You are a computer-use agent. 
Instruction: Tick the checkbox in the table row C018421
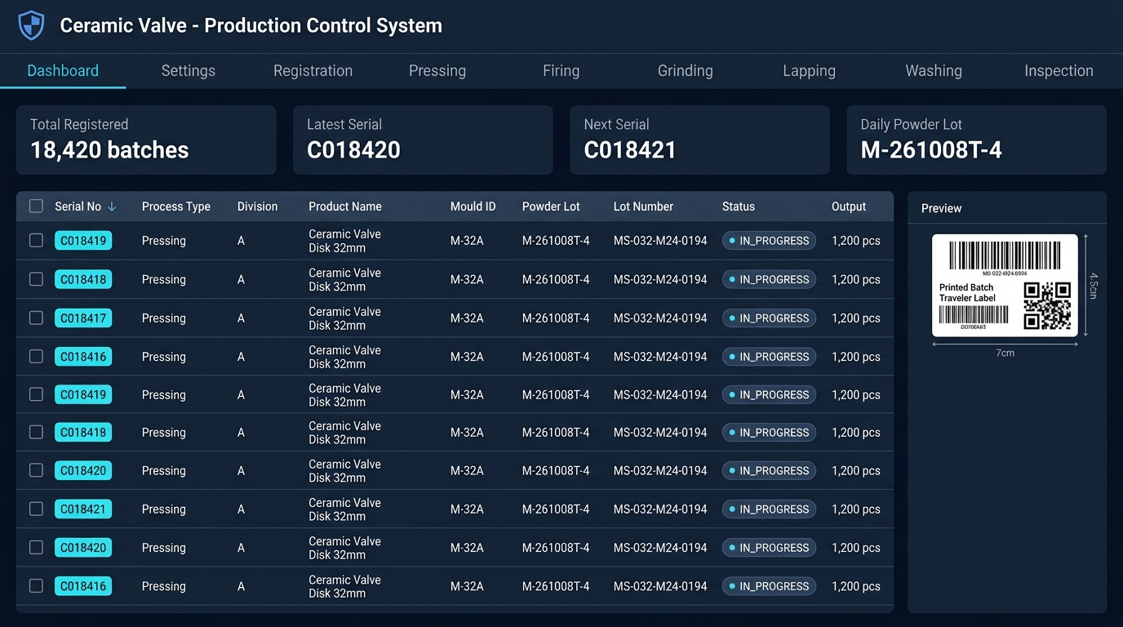(x=36, y=509)
